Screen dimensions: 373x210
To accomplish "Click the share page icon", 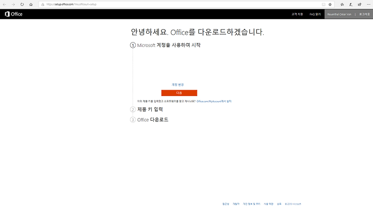I will click(x=360, y=5).
